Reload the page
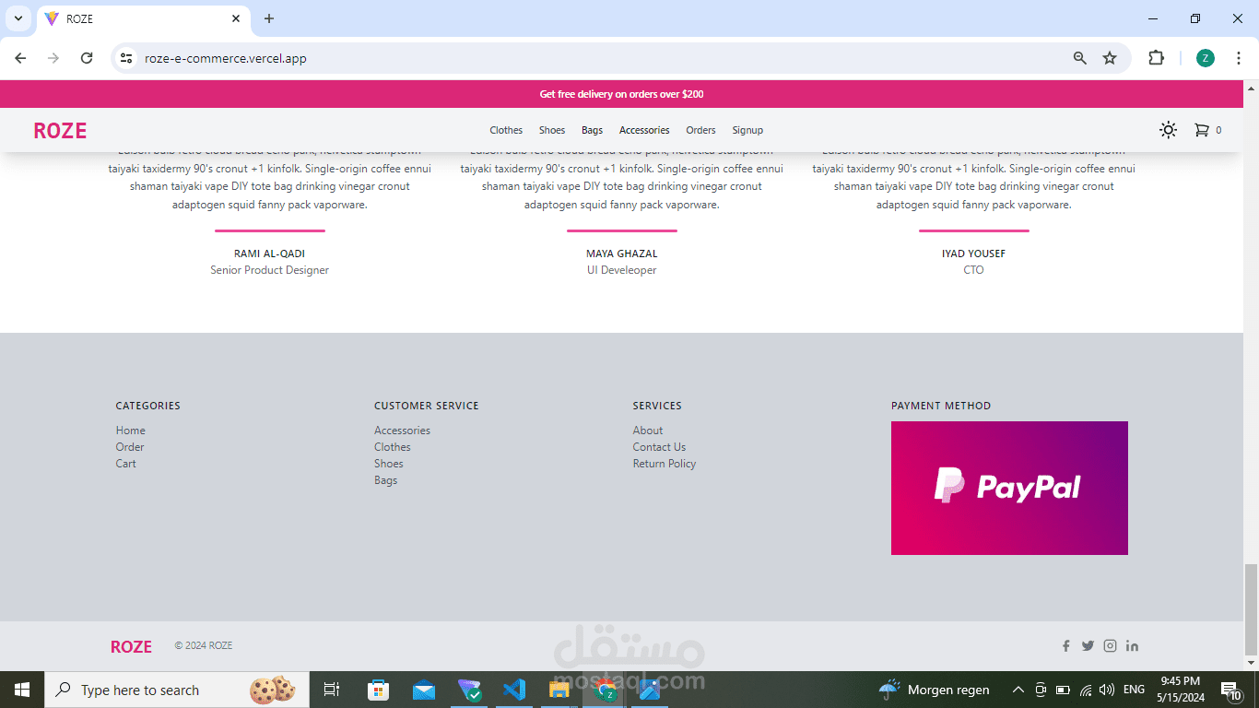Image resolution: width=1259 pixels, height=708 pixels. pos(87,58)
